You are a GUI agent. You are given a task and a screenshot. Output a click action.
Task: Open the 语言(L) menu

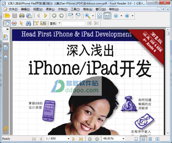click(50, 9)
